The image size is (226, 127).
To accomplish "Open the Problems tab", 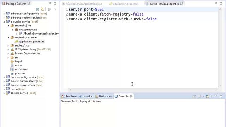I will (69, 96).
